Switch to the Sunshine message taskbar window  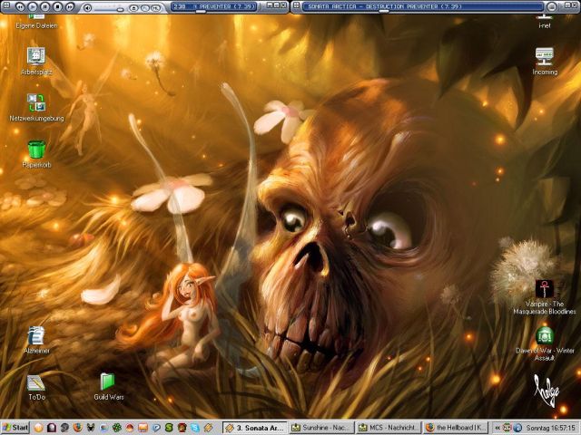pyautogui.click(x=321, y=428)
